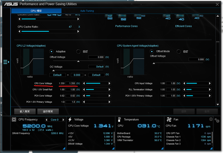Click the 載入專案 load profile button

pyautogui.click(x=25, y=111)
